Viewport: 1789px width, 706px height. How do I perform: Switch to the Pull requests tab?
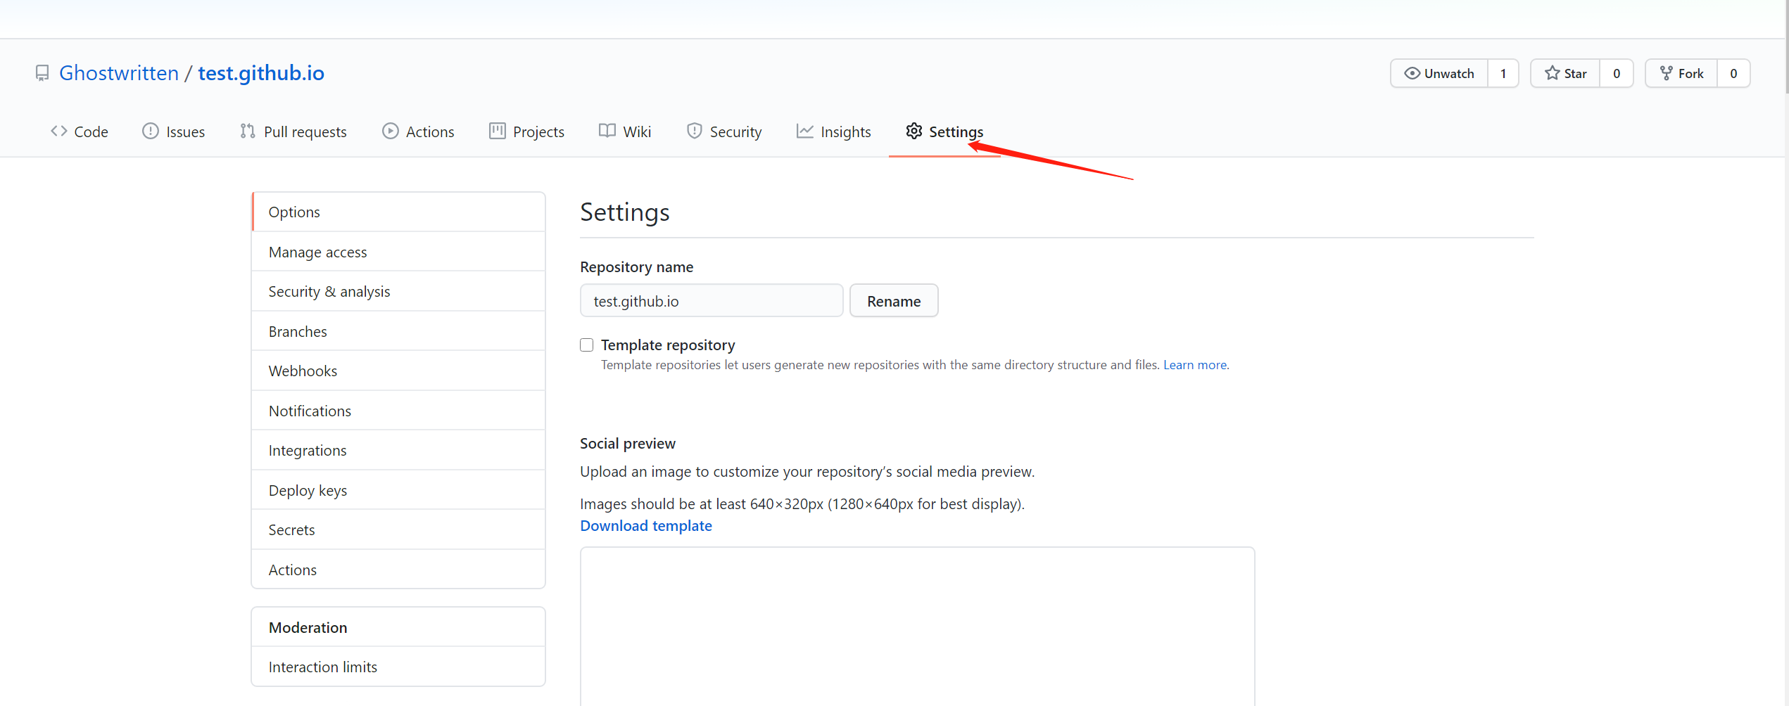click(293, 131)
